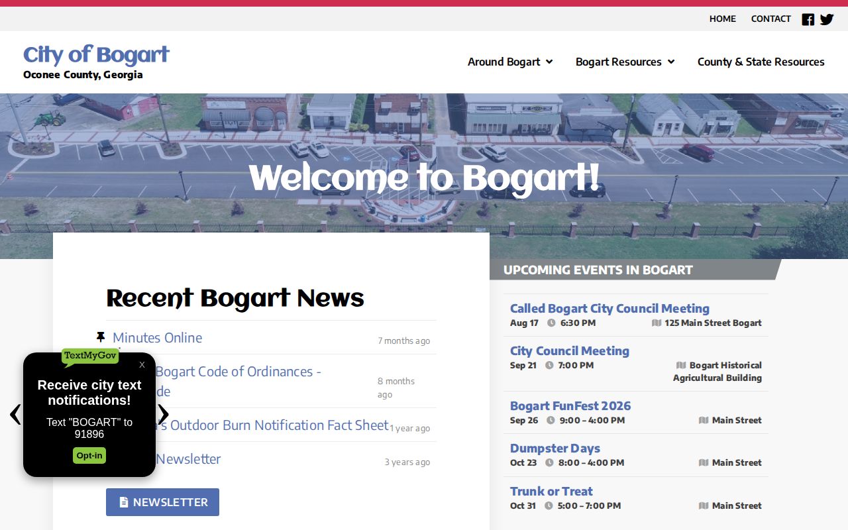Close the TextMyGov popup with X
Screen dimensions: 848x530
142,364
